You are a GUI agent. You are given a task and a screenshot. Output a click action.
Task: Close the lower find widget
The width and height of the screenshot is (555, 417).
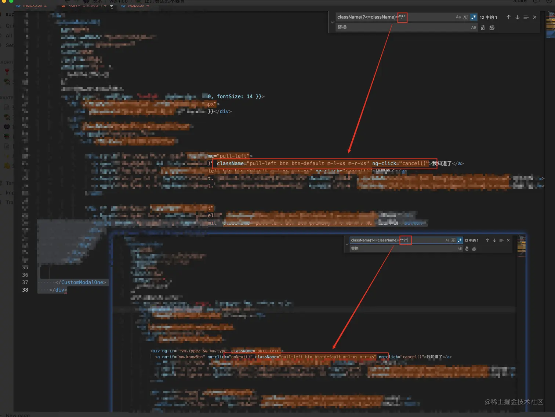508,240
